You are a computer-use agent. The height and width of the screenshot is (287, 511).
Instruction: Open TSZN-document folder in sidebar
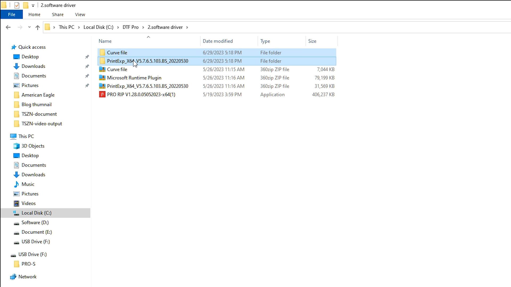coord(39,114)
